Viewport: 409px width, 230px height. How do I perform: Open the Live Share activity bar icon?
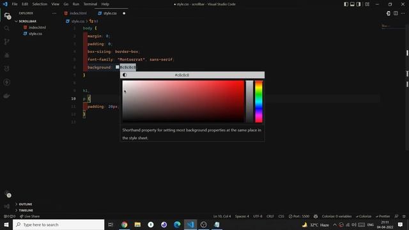point(7,82)
